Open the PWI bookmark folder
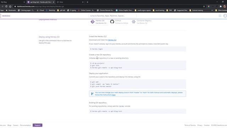Viewport: 227px width, 128px height. point(169,10)
